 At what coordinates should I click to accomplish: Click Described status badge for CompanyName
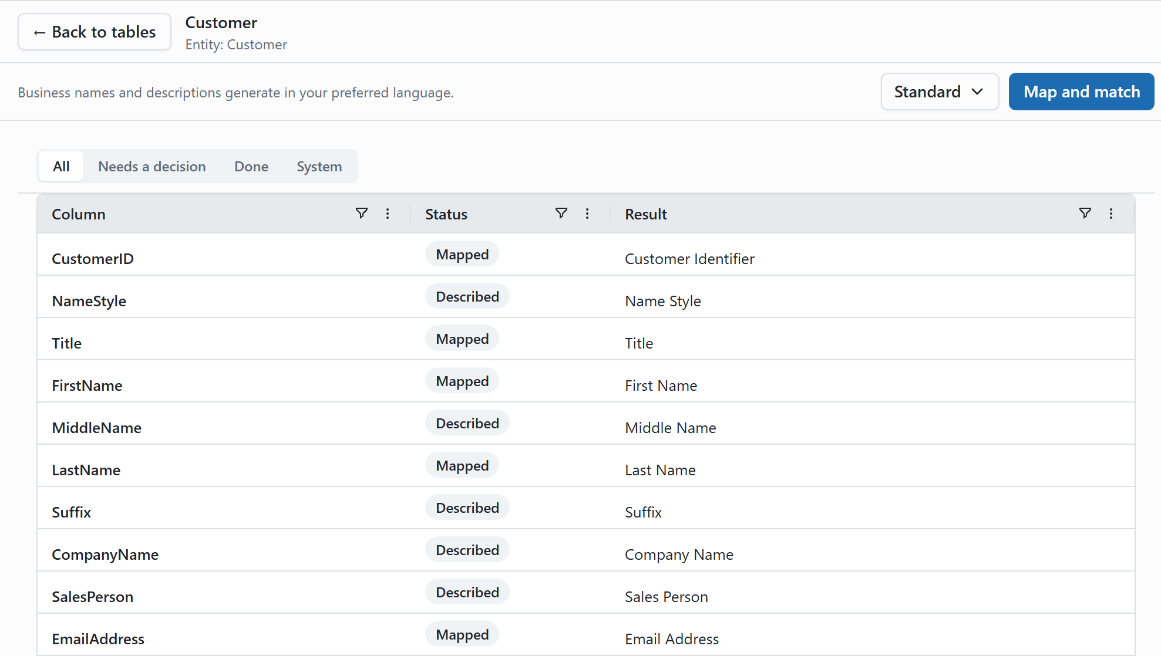467,550
